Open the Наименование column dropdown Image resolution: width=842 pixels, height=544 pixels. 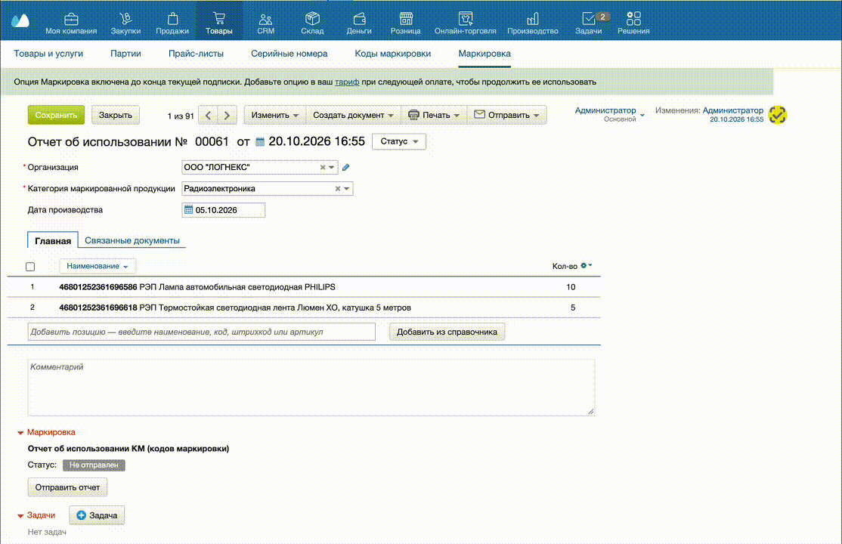pyautogui.click(x=98, y=266)
